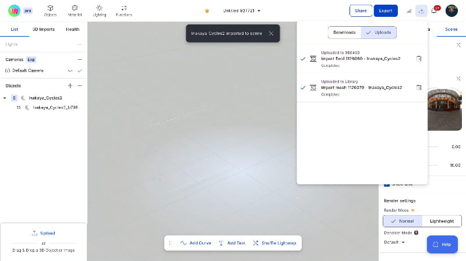Click the Import mesh 1126079 entry text
466x261 pixels.
[x=361, y=88]
